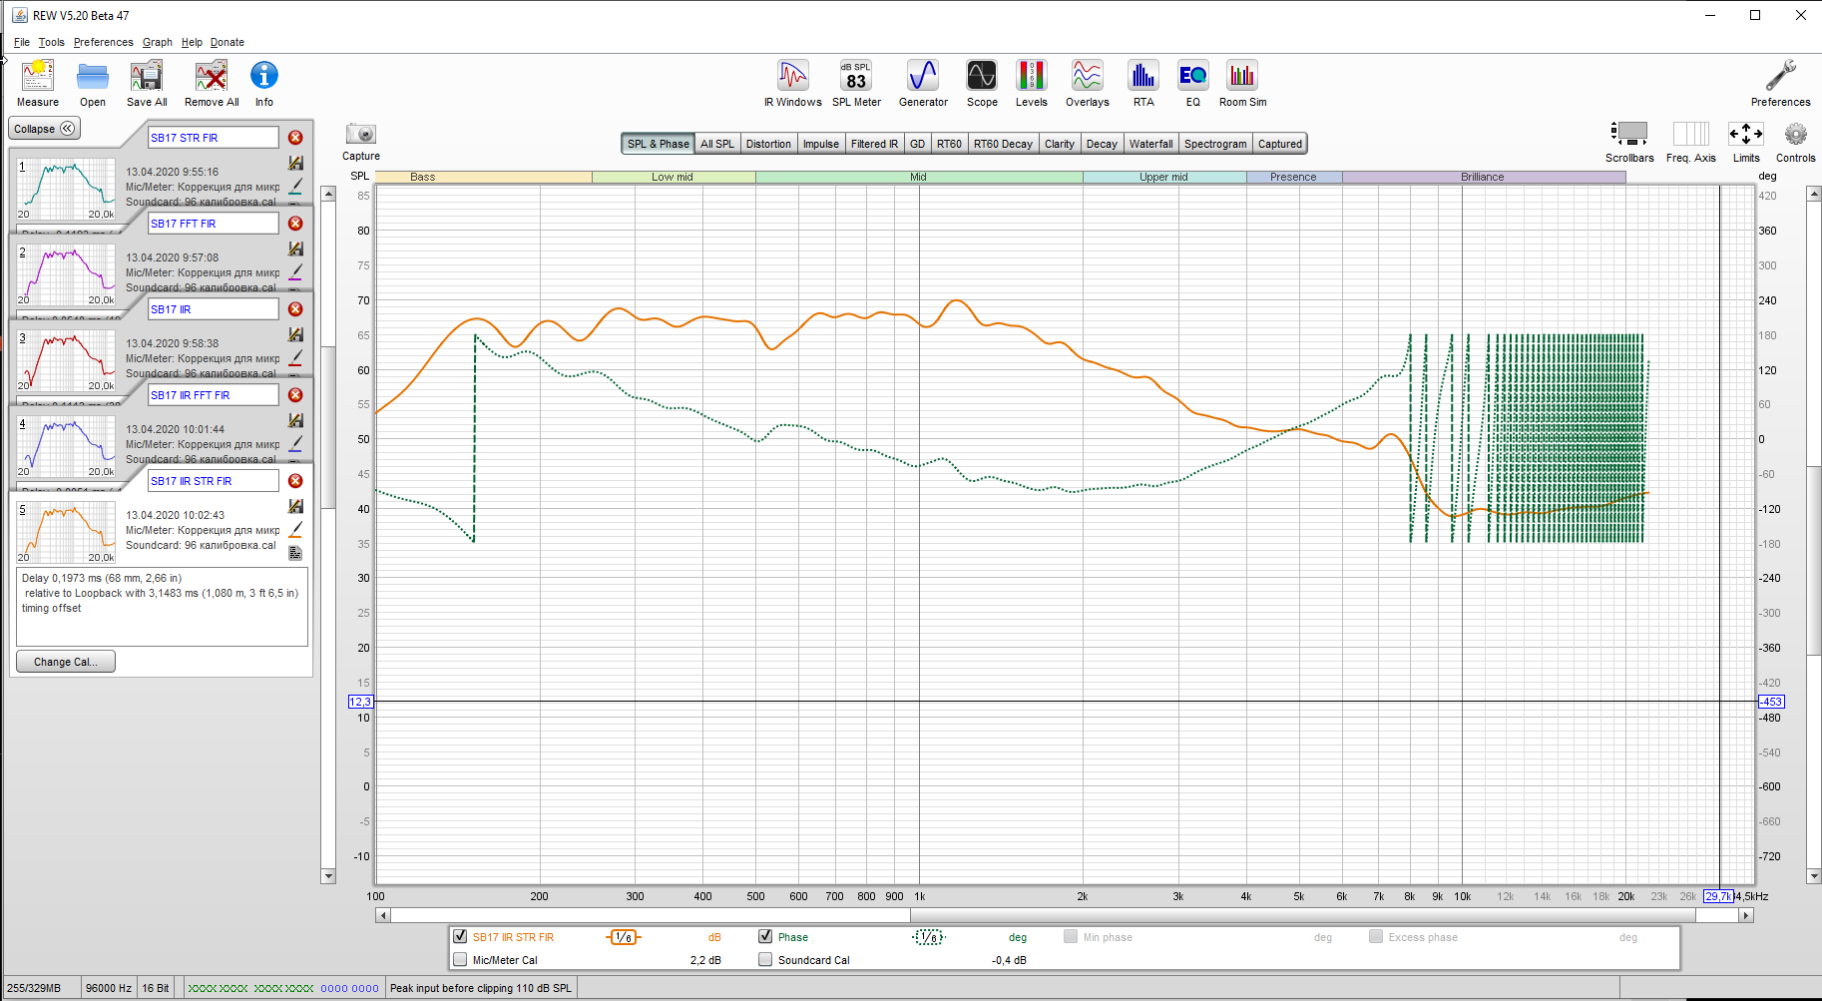This screenshot has width=1822, height=1001.
Task: Tick the Min phase checkbox
Action: pyautogui.click(x=1071, y=937)
